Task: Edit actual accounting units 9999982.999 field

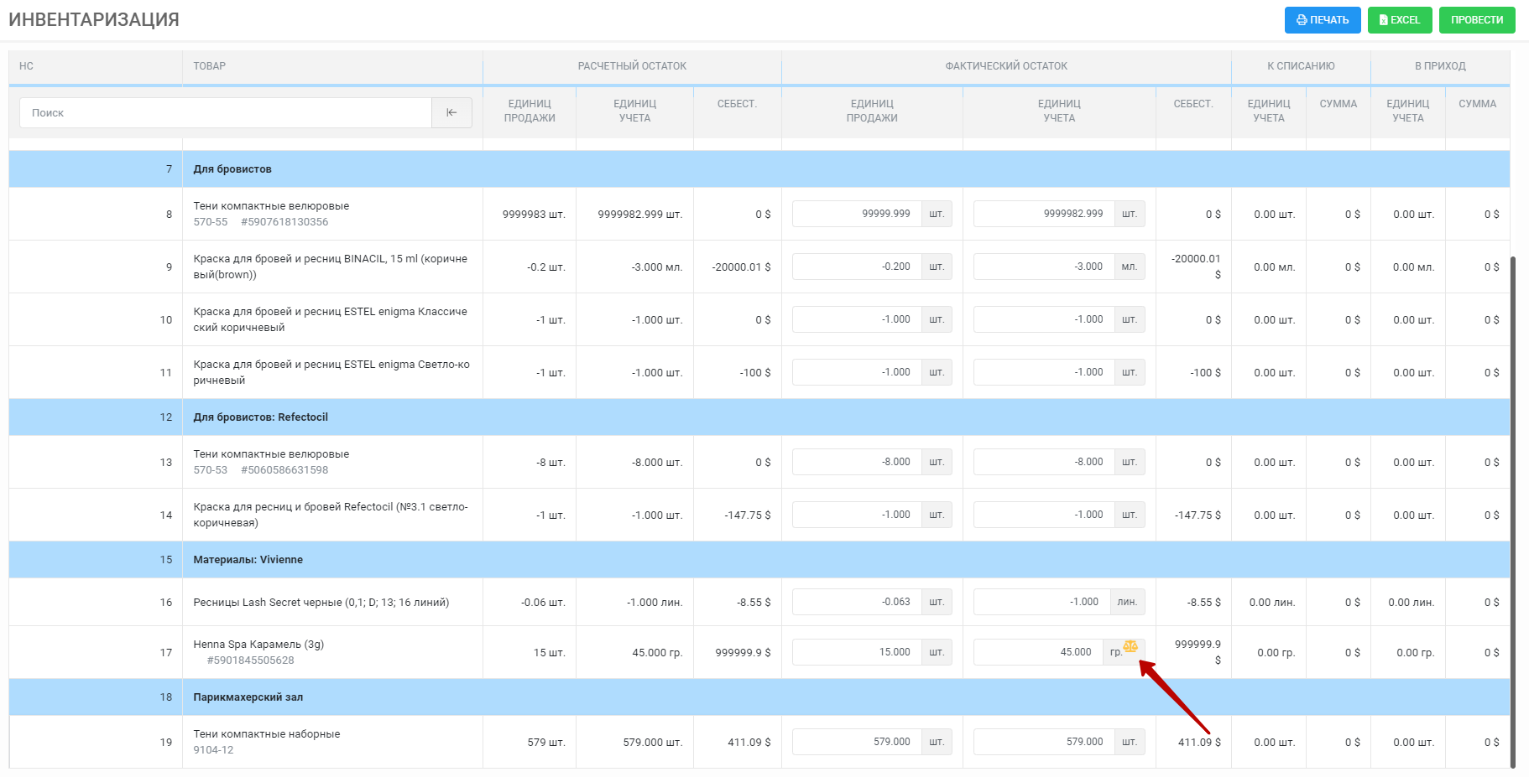Action: click(1044, 214)
